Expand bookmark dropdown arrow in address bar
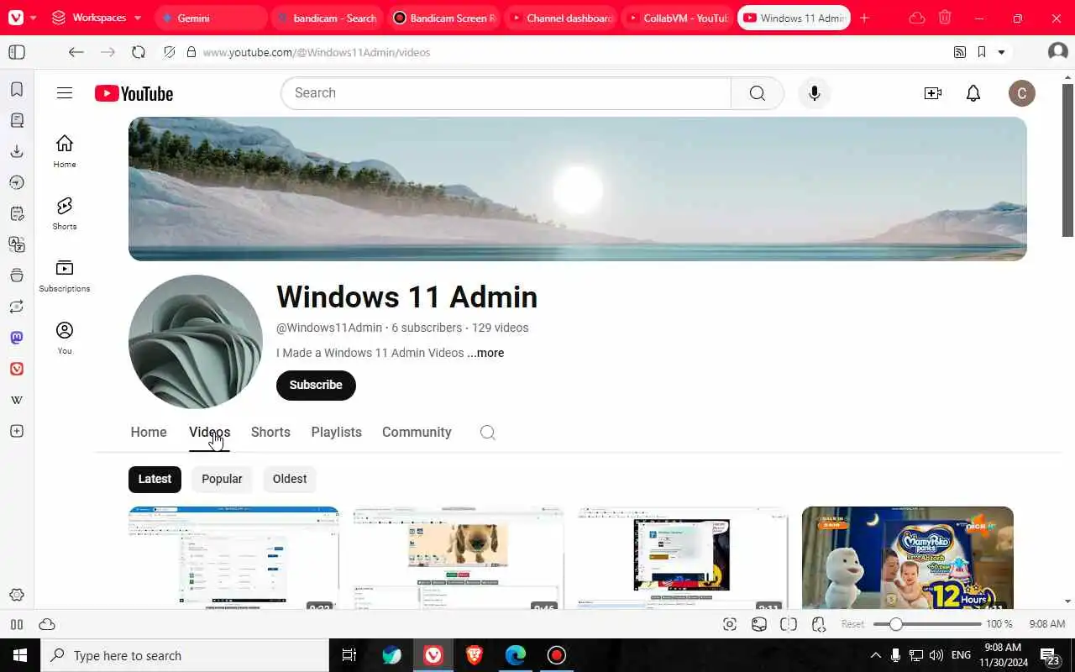1075x672 pixels. [x=1001, y=52]
